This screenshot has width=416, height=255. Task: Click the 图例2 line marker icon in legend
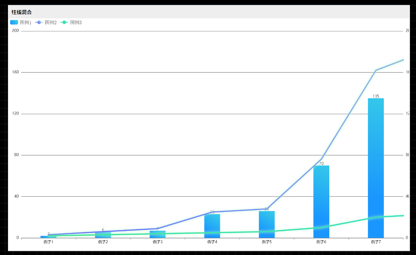pos(39,22)
